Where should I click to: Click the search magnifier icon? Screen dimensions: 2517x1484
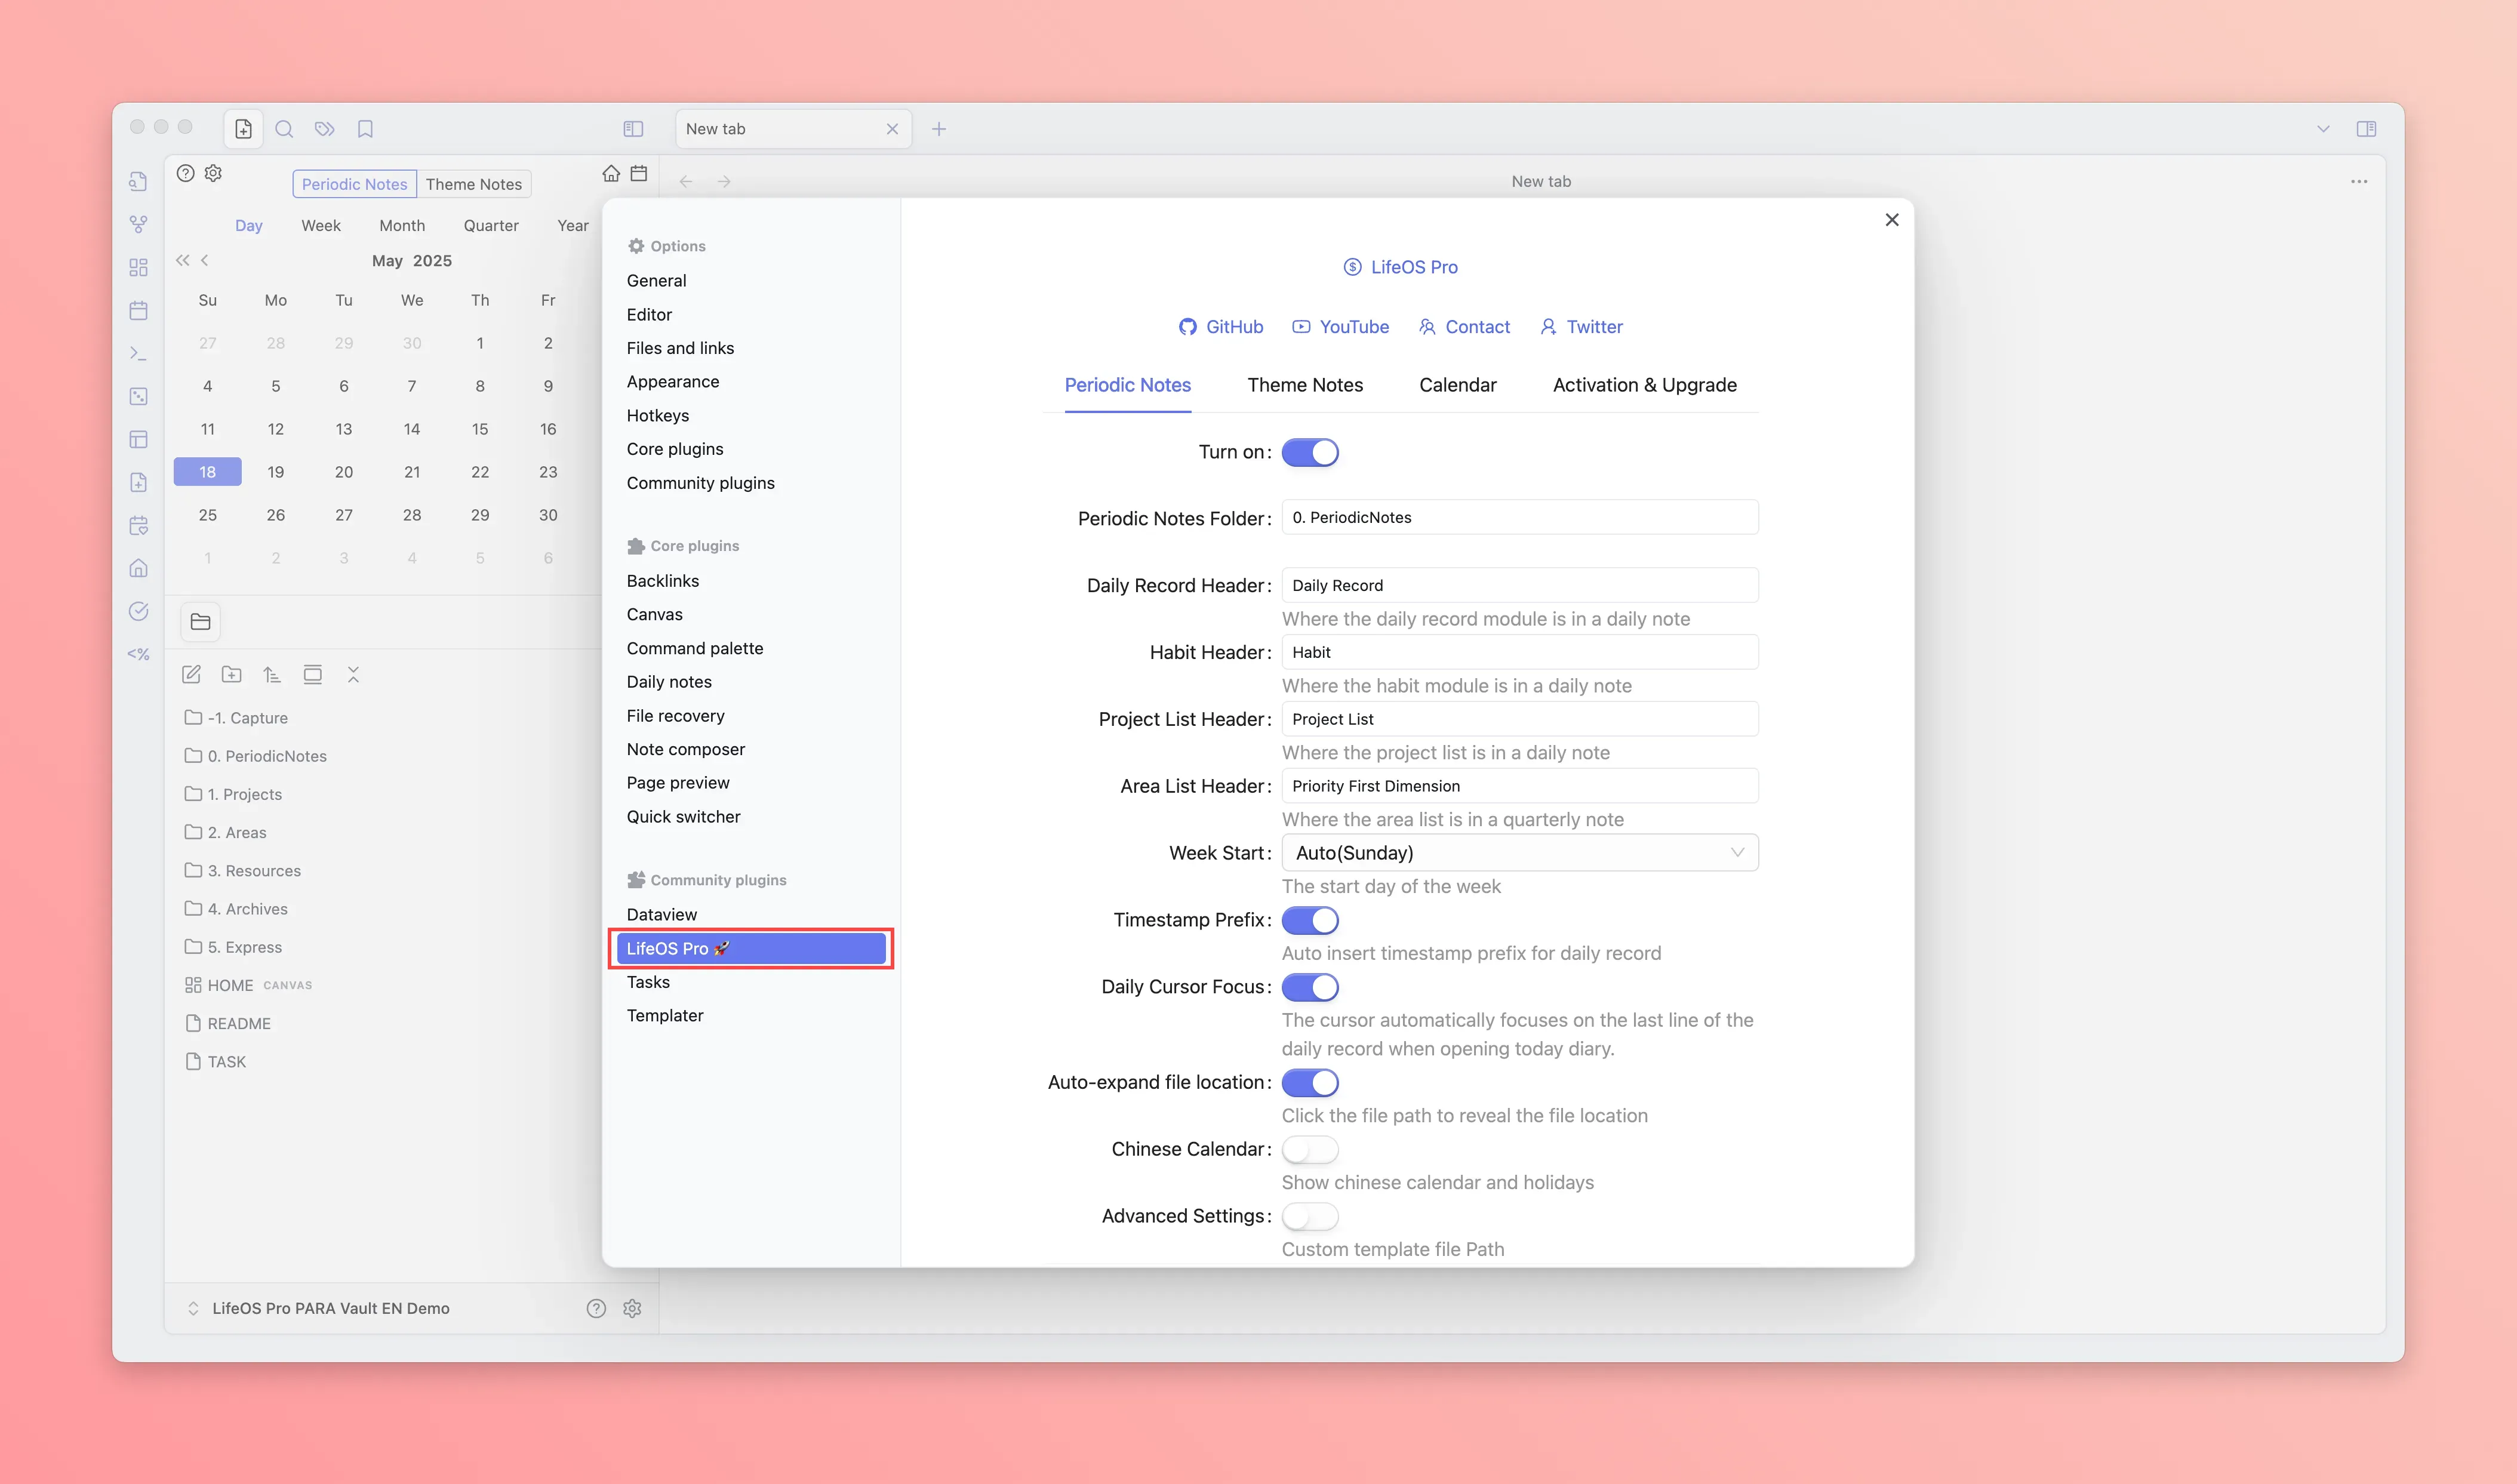(284, 129)
